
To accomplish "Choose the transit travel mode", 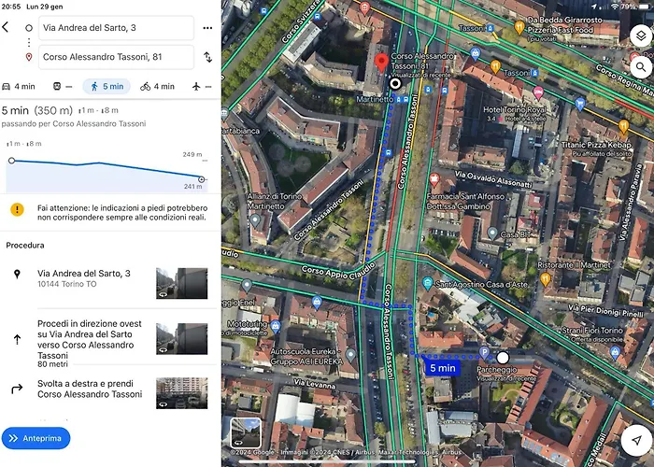I will (x=63, y=86).
